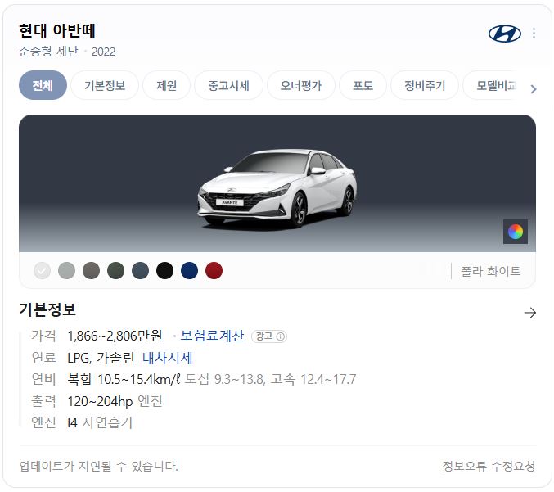Viewport: 554px width, 492px height.
Task: Switch to the 기본정보 tab
Action: [105, 85]
